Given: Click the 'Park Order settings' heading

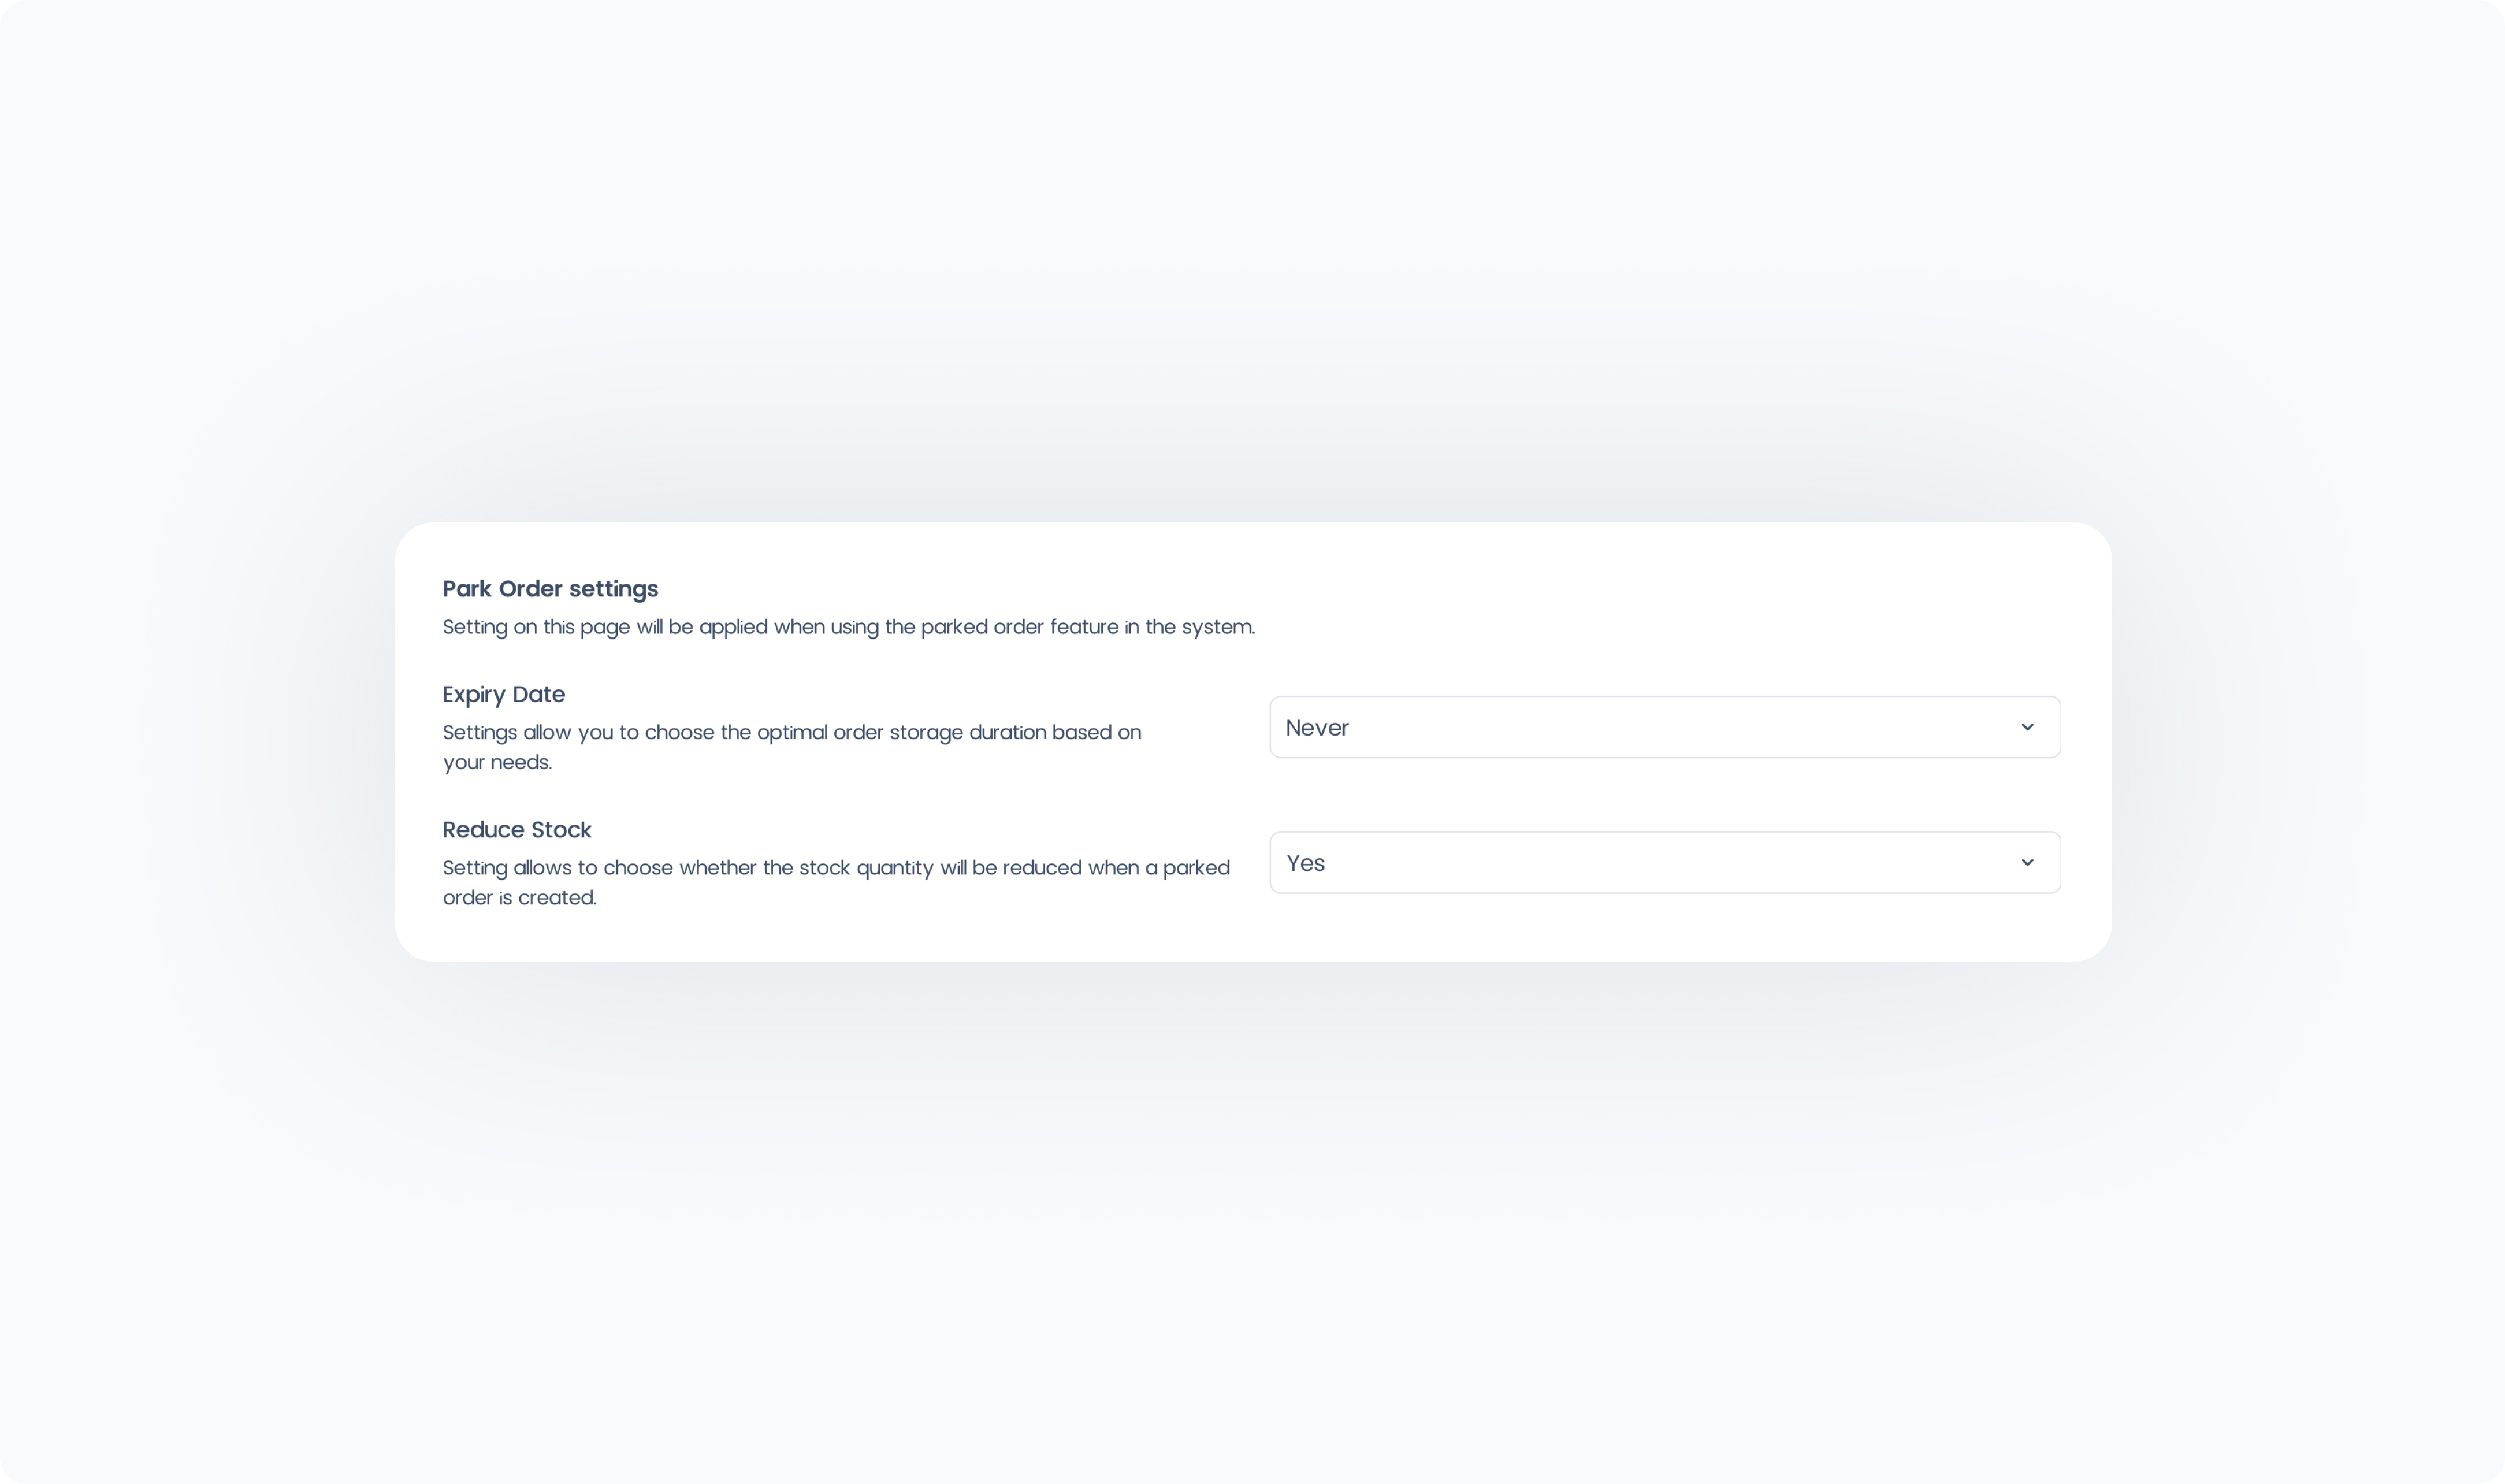Looking at the screenshot, I should tap(550, 589).
